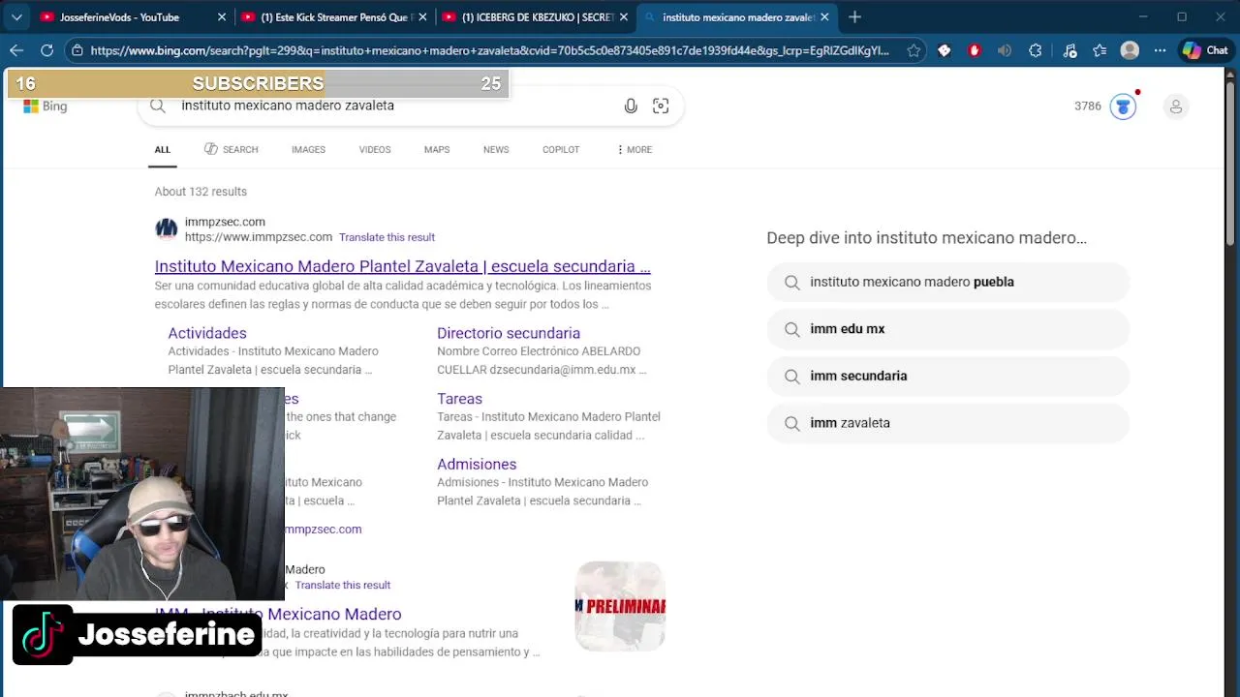Click the 'About 132 results' text

tap(201, 192)
